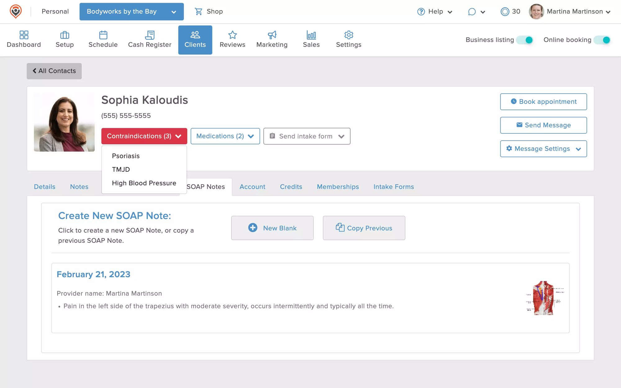Viewport: 621px width, 388px height.
Task: Toggle the Online booking switch
Action: 602,40
